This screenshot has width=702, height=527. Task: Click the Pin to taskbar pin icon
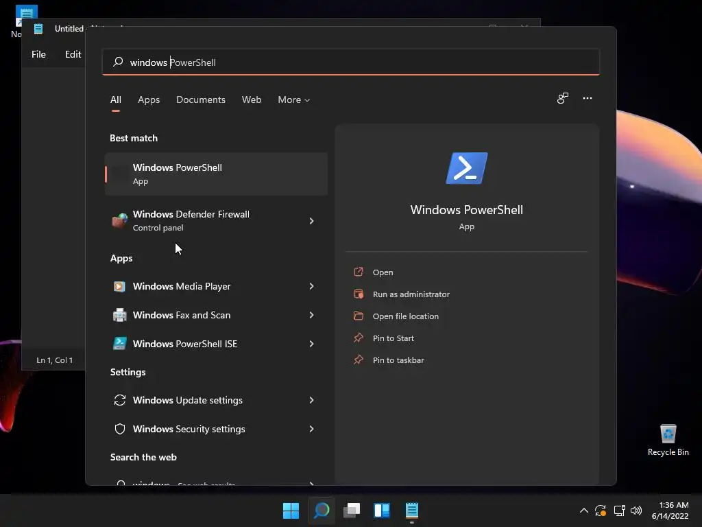pos(359,360)
